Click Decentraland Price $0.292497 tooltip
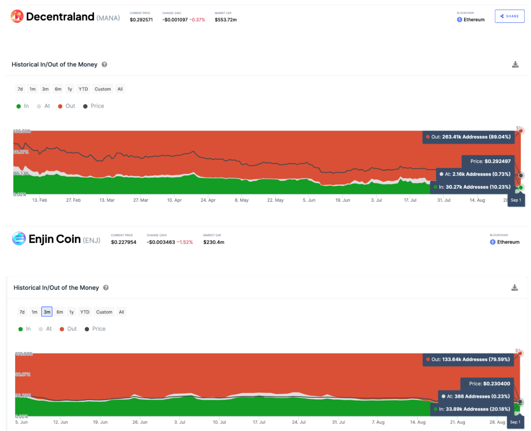The height and width of the screenshot is (431, 531). point(488,161)
